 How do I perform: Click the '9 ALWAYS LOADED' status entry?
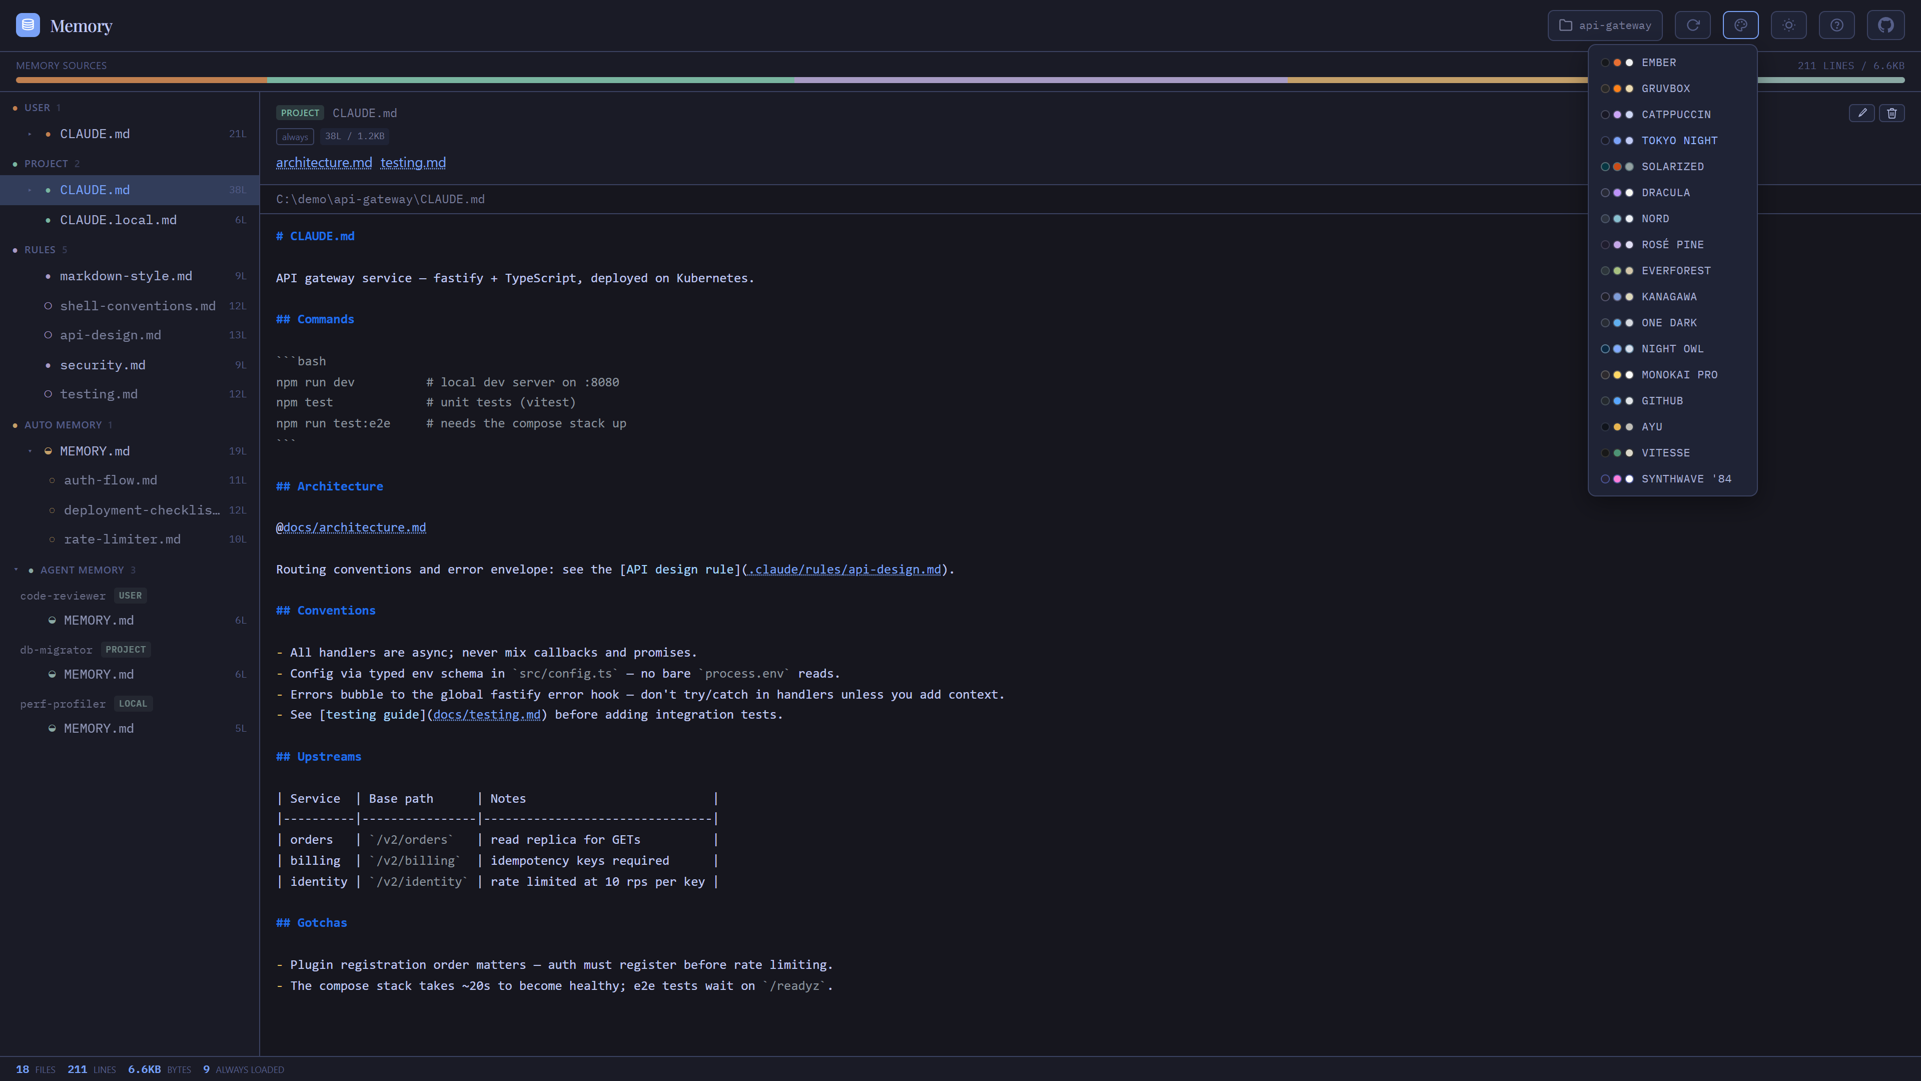click(x=243, y=1070)
